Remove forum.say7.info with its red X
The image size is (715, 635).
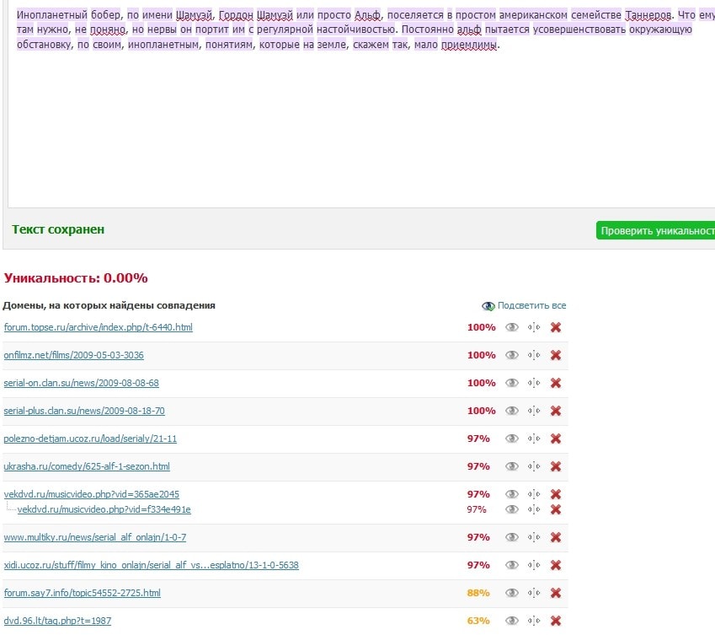coord(555,593)
